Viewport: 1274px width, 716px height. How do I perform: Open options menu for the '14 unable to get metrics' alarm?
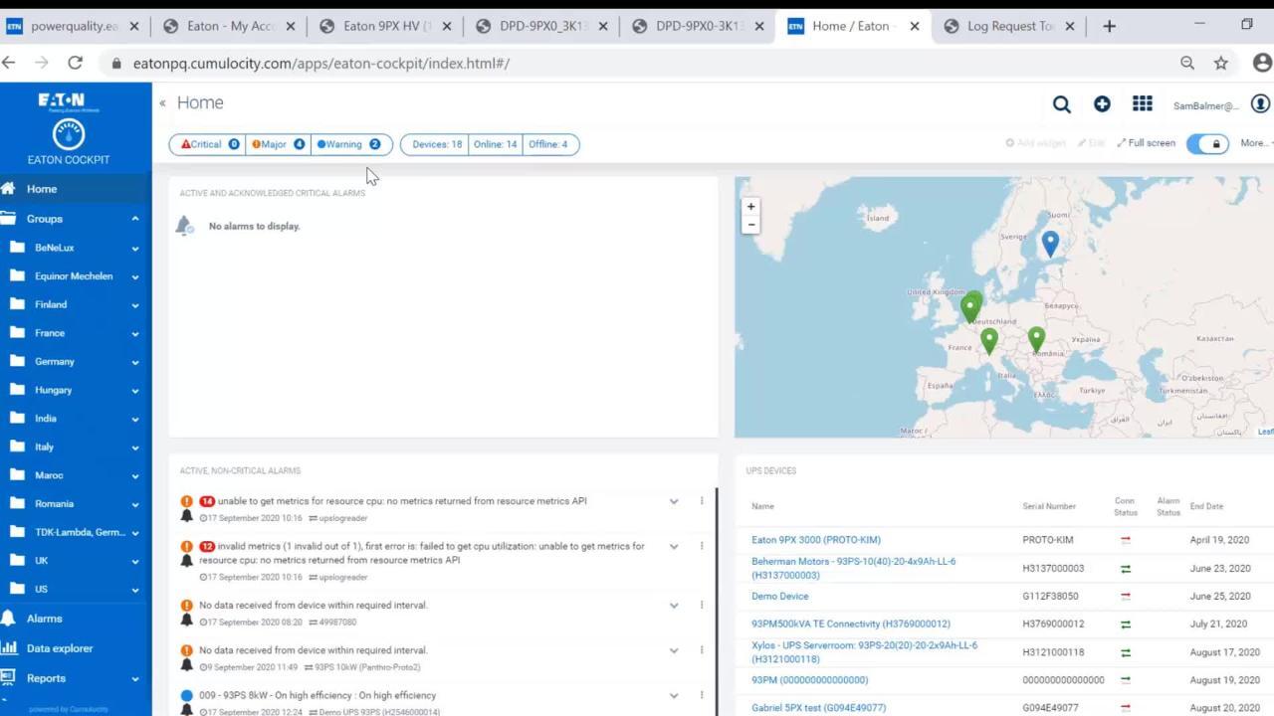coord(702,501)
